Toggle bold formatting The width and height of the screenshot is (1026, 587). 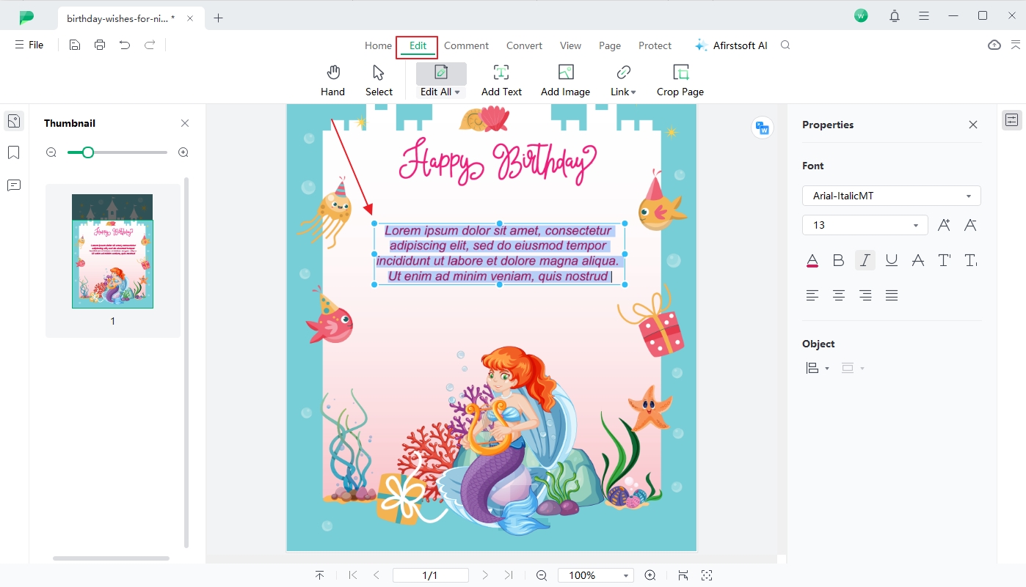[838, 260]
